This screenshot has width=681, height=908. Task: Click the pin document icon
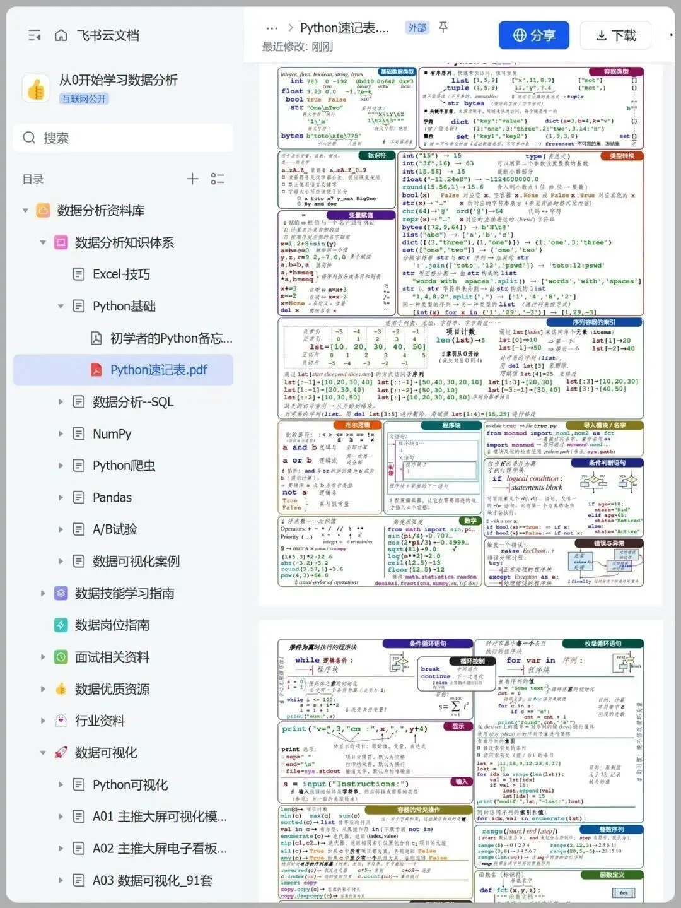coord(443,27)
